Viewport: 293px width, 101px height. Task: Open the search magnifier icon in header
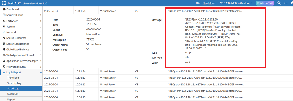coord(279,3)
